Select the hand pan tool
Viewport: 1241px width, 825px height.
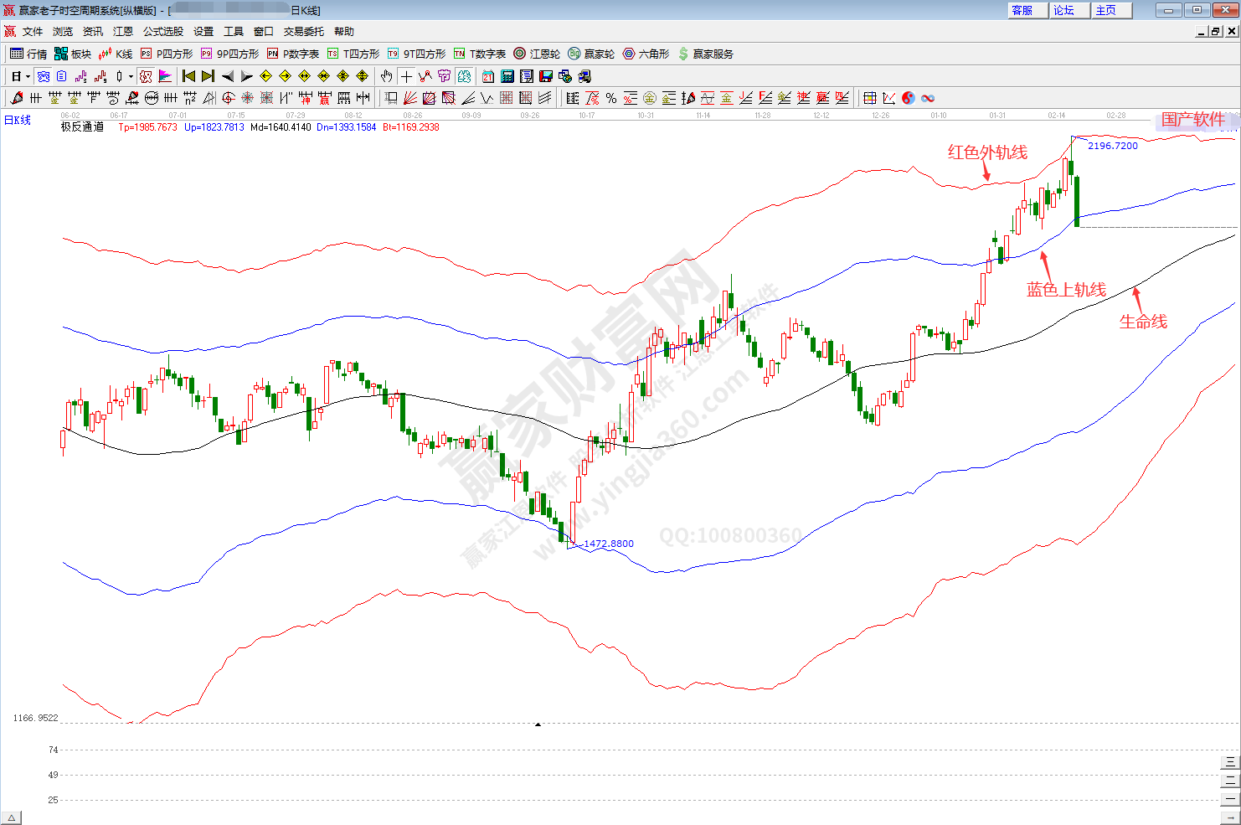[x=386, y=76]
